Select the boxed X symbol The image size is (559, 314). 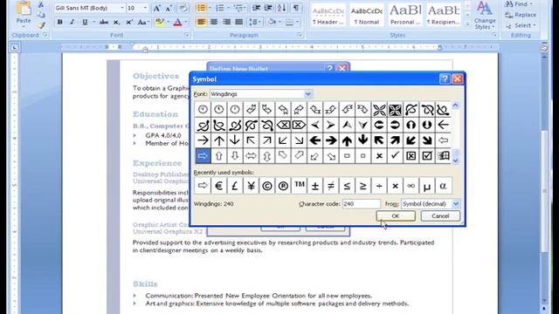point(411,155)
